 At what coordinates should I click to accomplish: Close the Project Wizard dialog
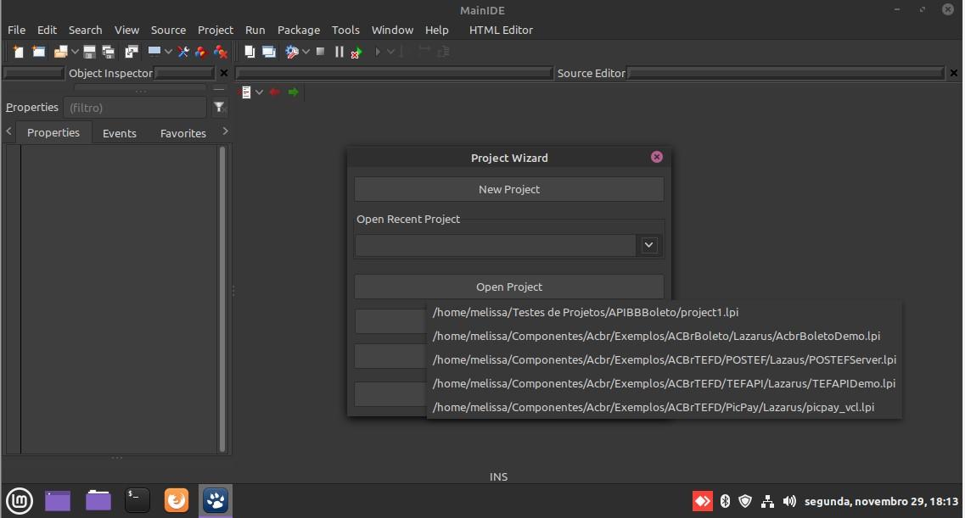657,158
